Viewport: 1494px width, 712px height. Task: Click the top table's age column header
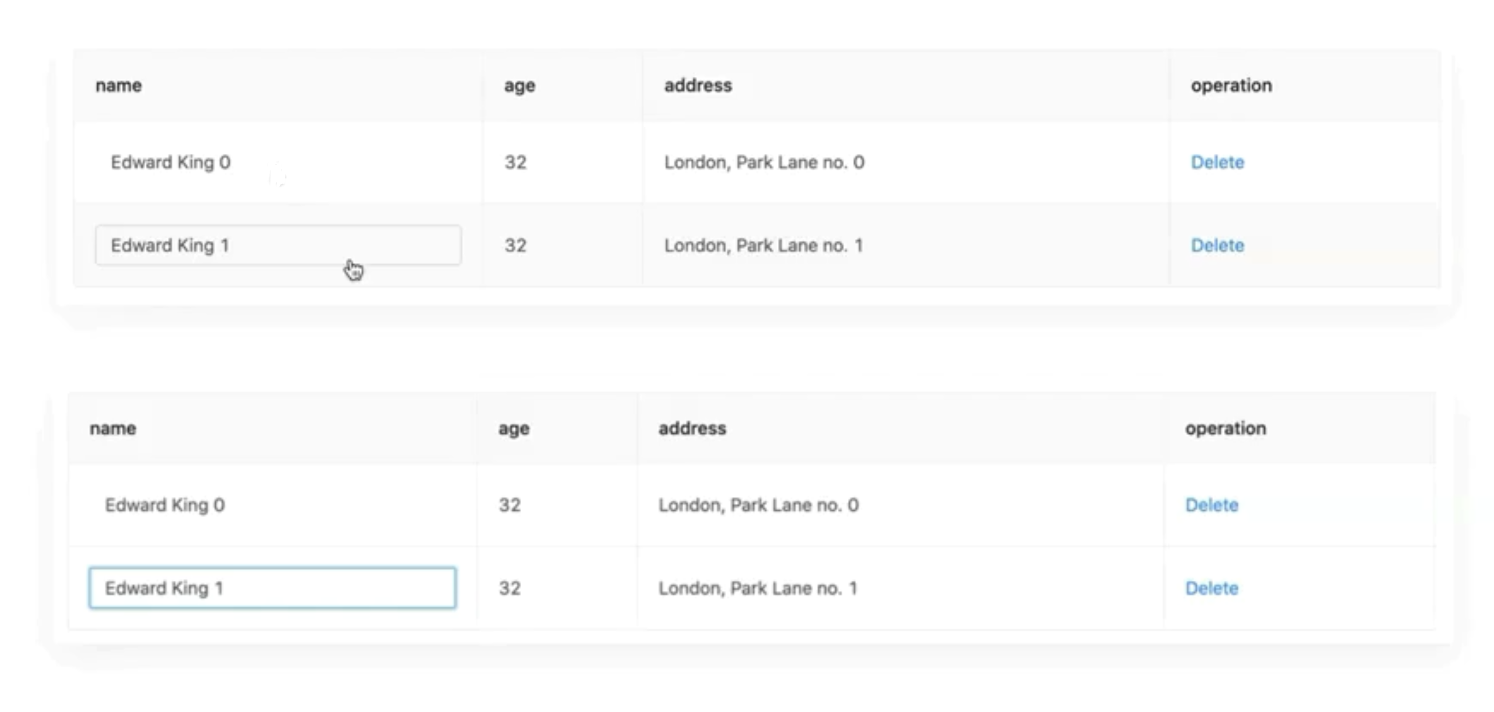(x=519, y=86)
